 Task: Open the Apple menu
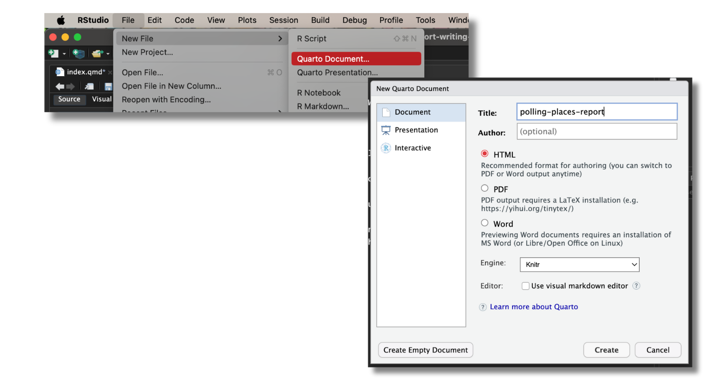[61, 20]
